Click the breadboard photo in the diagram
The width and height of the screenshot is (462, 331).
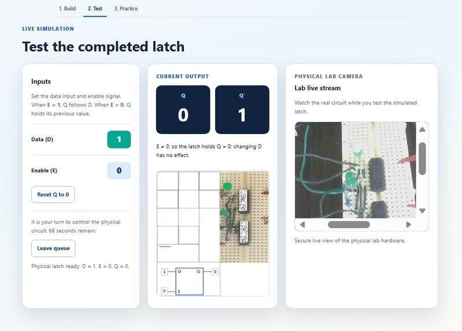click(244, 217)
